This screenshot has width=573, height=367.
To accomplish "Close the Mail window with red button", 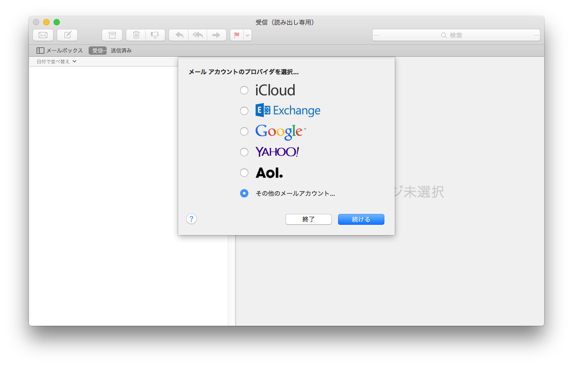I will (36, 22).
